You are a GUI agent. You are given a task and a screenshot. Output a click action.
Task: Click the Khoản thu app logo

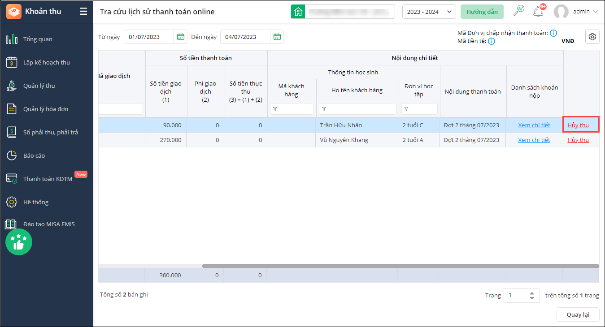pyautogui.click(x=14, y=12)
